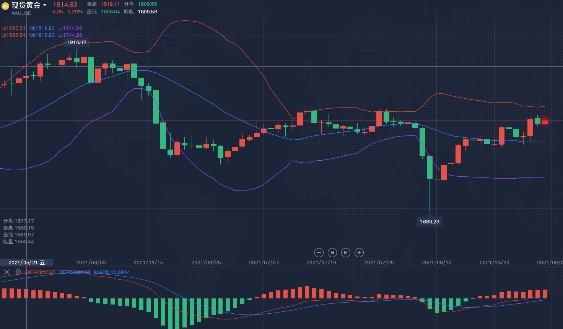Select the 2021/05/21 highlighted date label
The image size is (563, 329).
click(26, 262)
